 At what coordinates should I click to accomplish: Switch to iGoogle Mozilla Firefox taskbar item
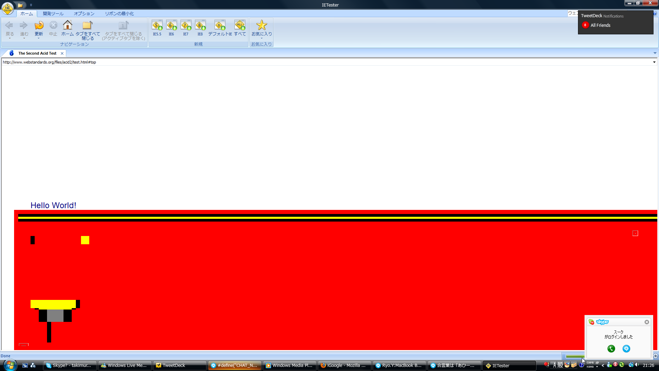tap(344, 366)
